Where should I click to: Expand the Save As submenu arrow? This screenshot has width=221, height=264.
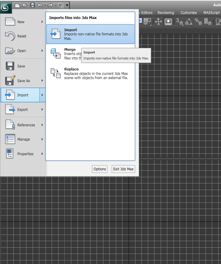click(42, 81)
